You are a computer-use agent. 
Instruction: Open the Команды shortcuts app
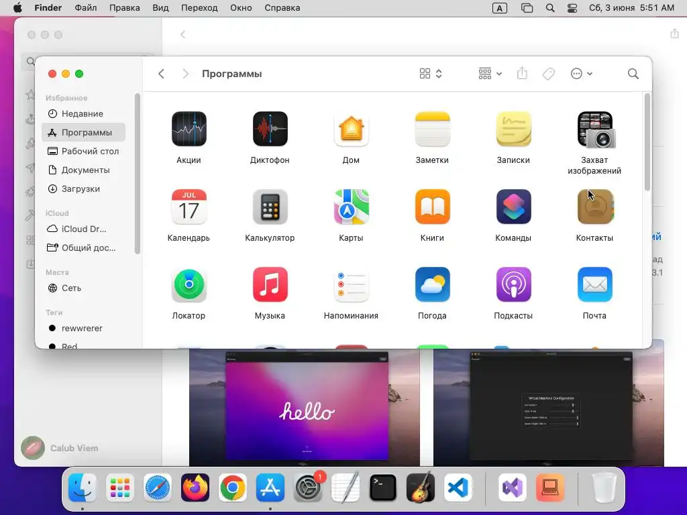[x=513, y=207]
